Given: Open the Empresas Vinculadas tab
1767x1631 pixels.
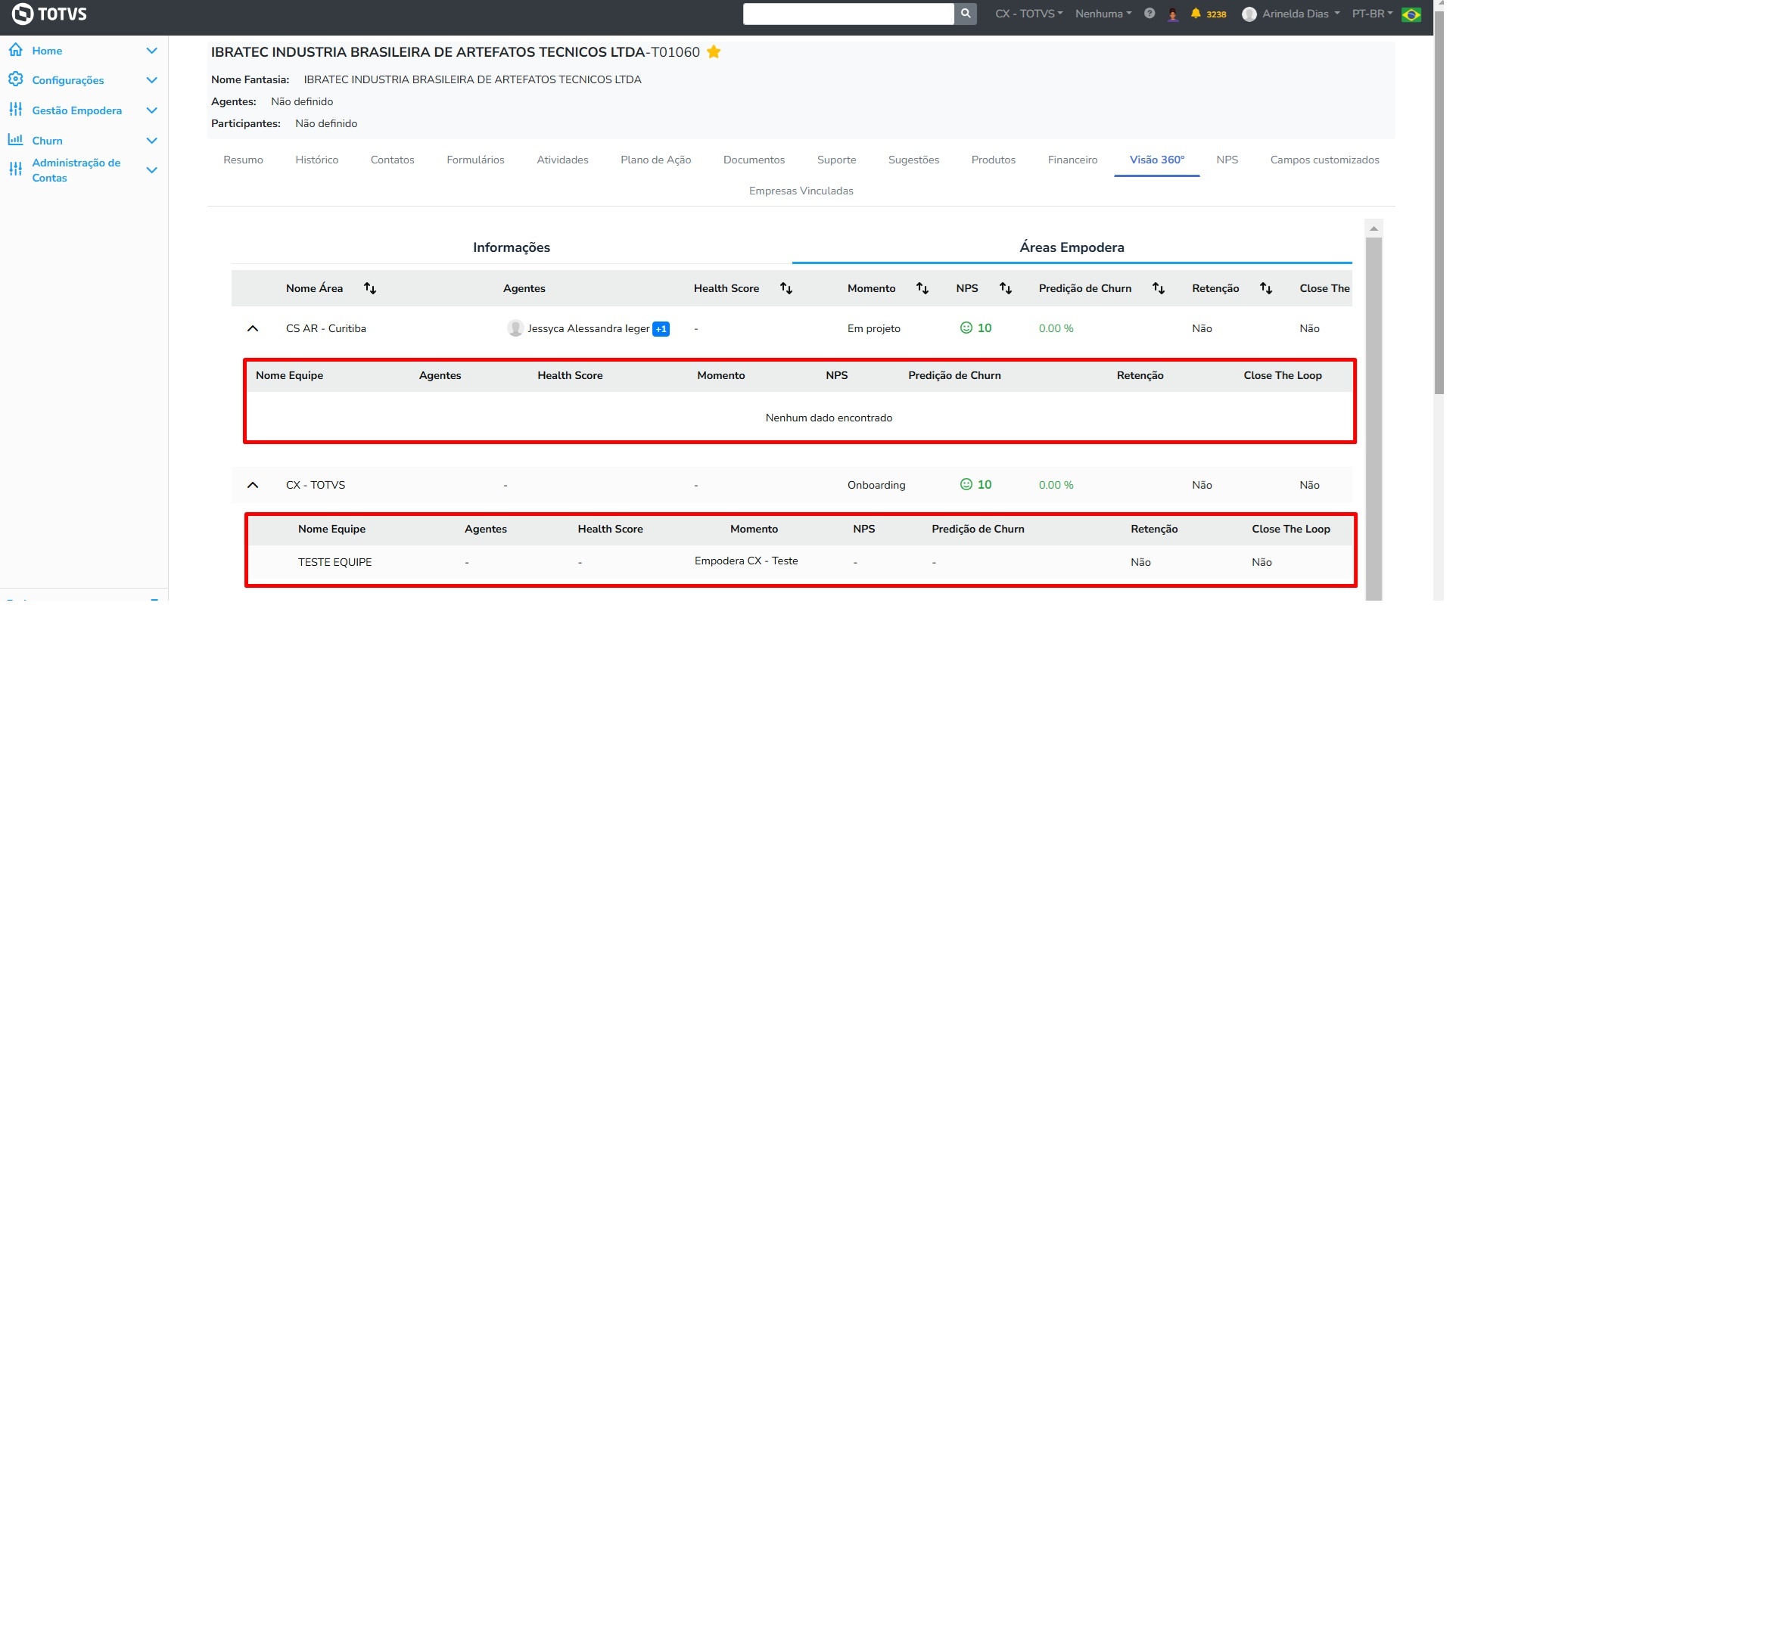Looking at the screenshot, I should point(800,191).
